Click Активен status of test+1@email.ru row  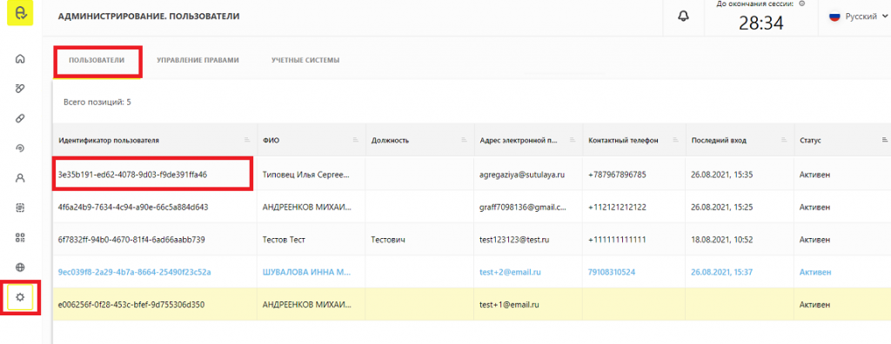pyautogui.click(x=814, y=305)
